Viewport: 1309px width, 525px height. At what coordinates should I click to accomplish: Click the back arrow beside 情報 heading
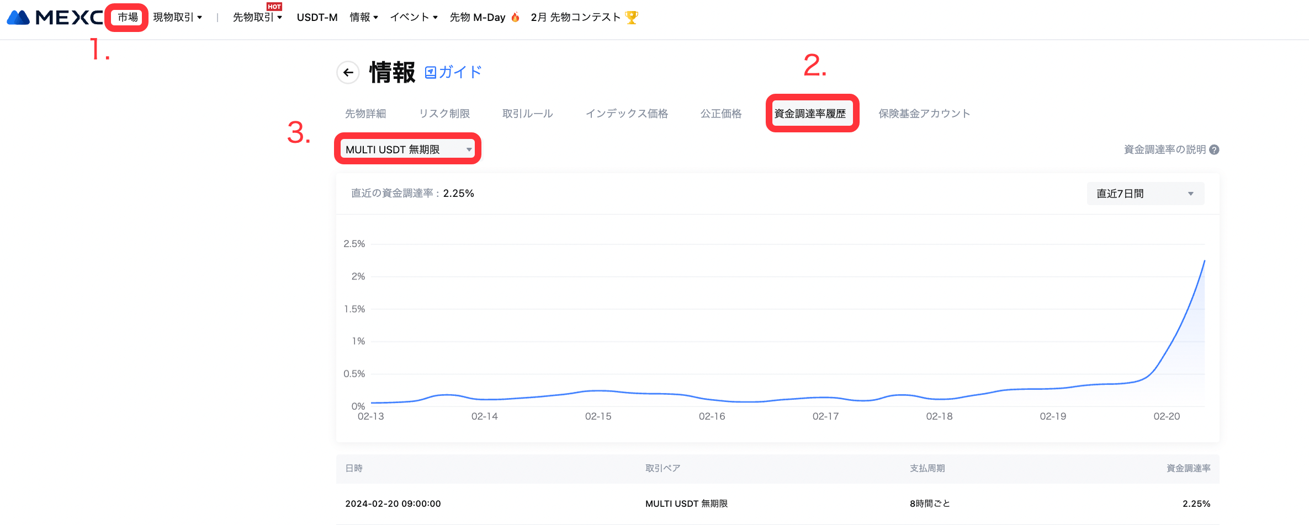pos(348,72)
